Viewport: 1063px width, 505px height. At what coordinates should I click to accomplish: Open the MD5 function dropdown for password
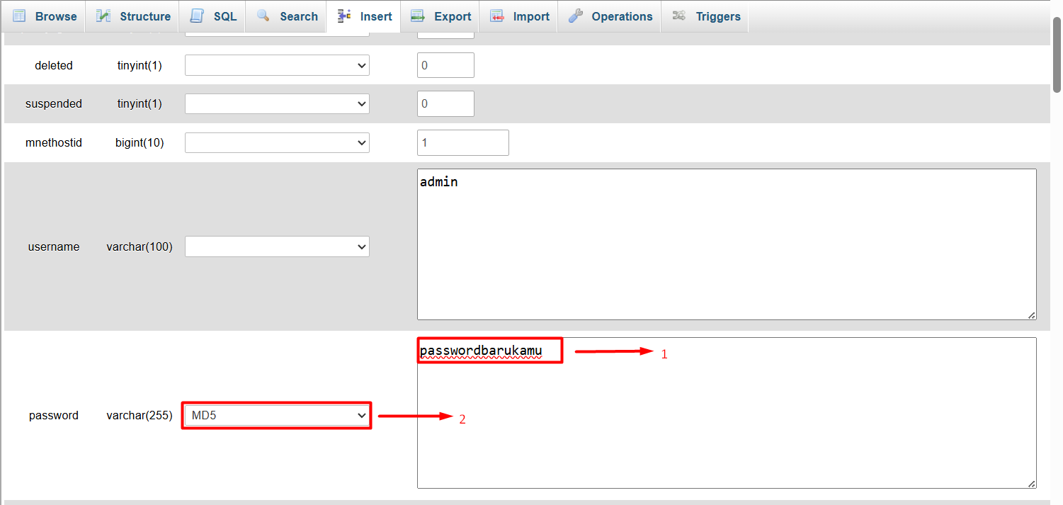[277, 416]
